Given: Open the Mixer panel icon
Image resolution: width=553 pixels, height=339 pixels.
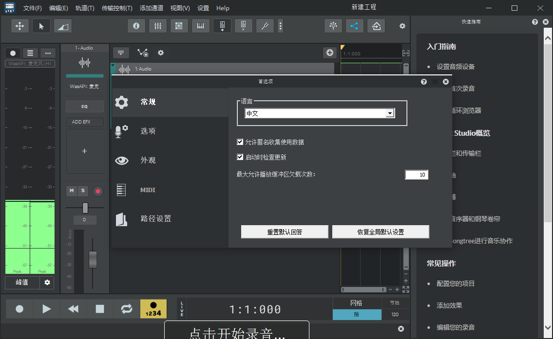Looking at the screenshot, I should click(x=158, y=26).
